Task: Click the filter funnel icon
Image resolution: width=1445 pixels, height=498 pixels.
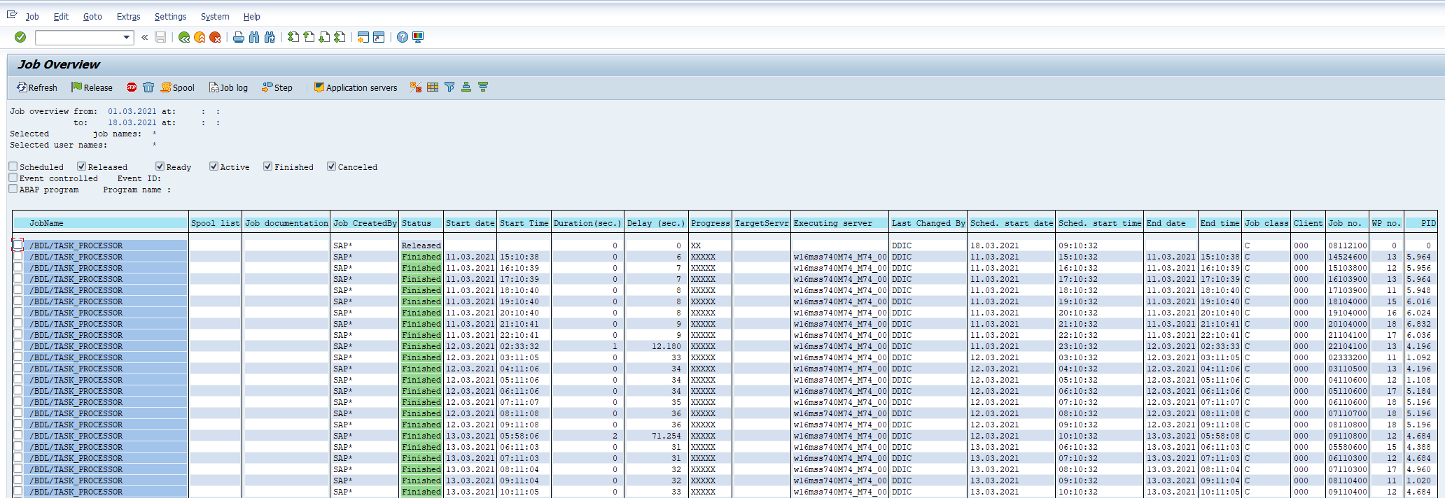Action: tap(449, 87)
